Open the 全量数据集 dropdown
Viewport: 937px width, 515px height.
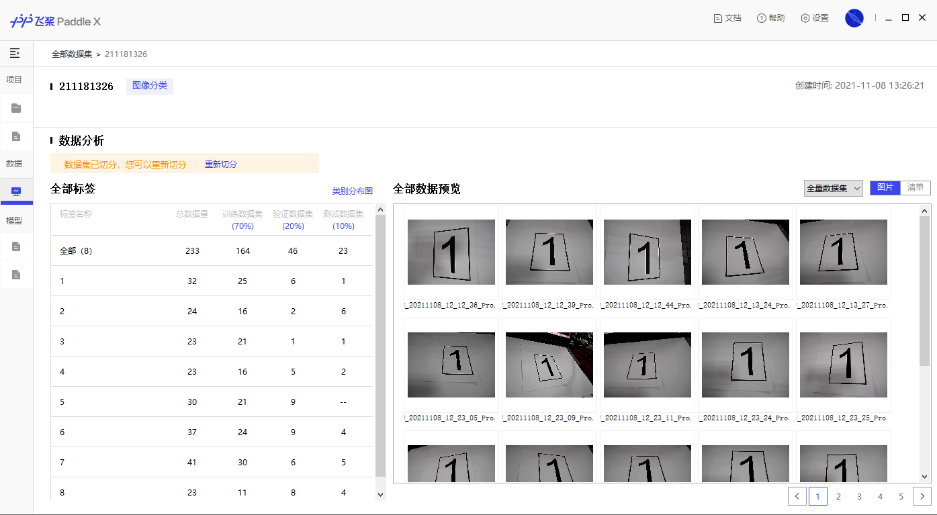(833, 189)
